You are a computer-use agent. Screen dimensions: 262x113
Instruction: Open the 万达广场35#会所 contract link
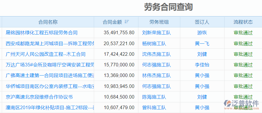point(50,65)
